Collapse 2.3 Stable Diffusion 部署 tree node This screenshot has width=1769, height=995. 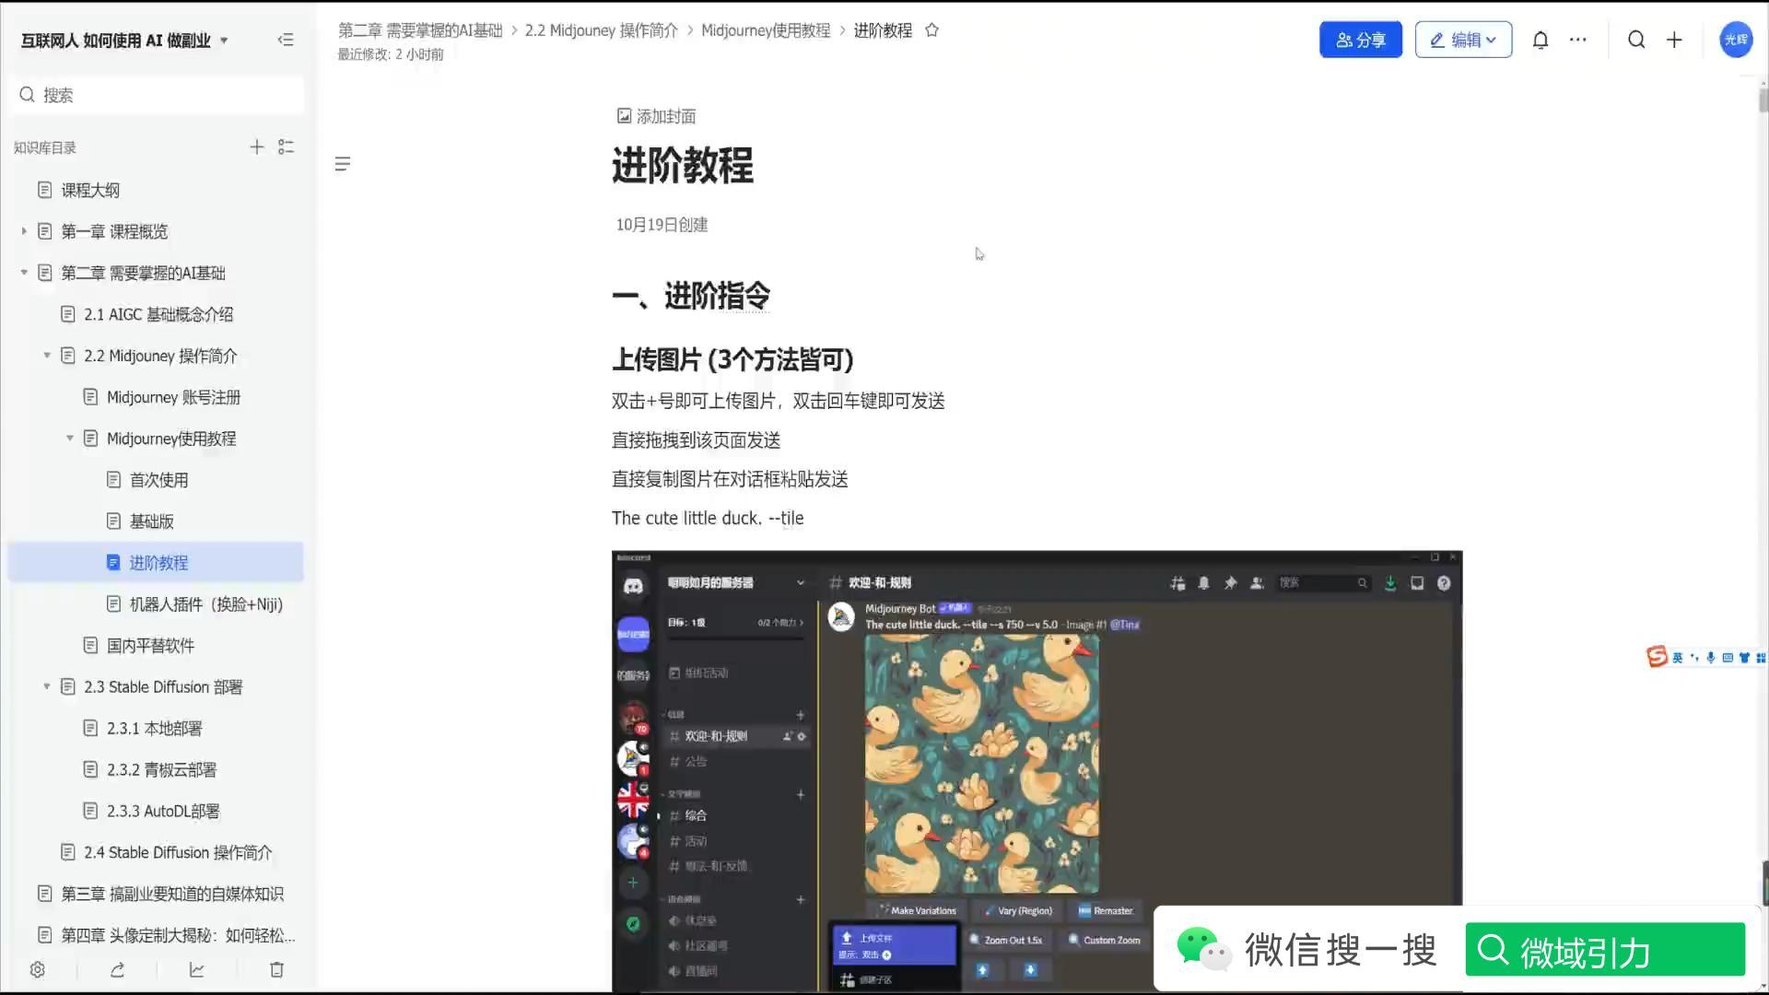[x=47, y=687]
